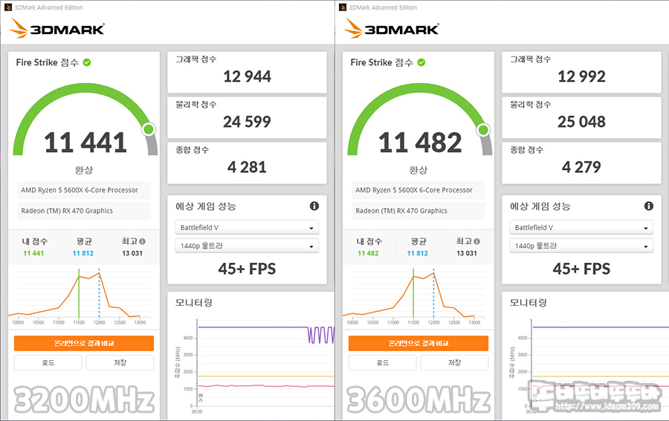Click my score value 11 441 in green
The height and width of the screenshot is (421, 669).
[33, 253]
